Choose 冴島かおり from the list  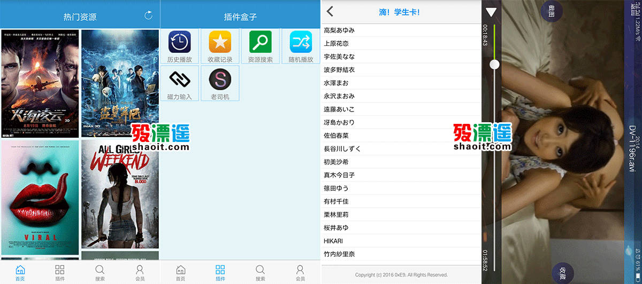click(401, 122)
